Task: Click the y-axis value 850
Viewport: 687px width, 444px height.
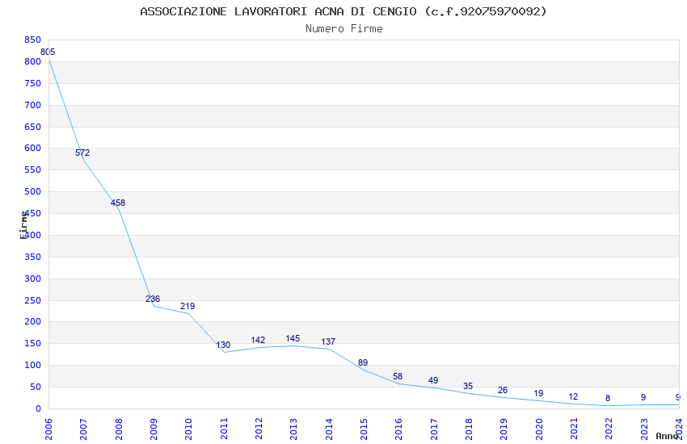Action: click(33, 40)
